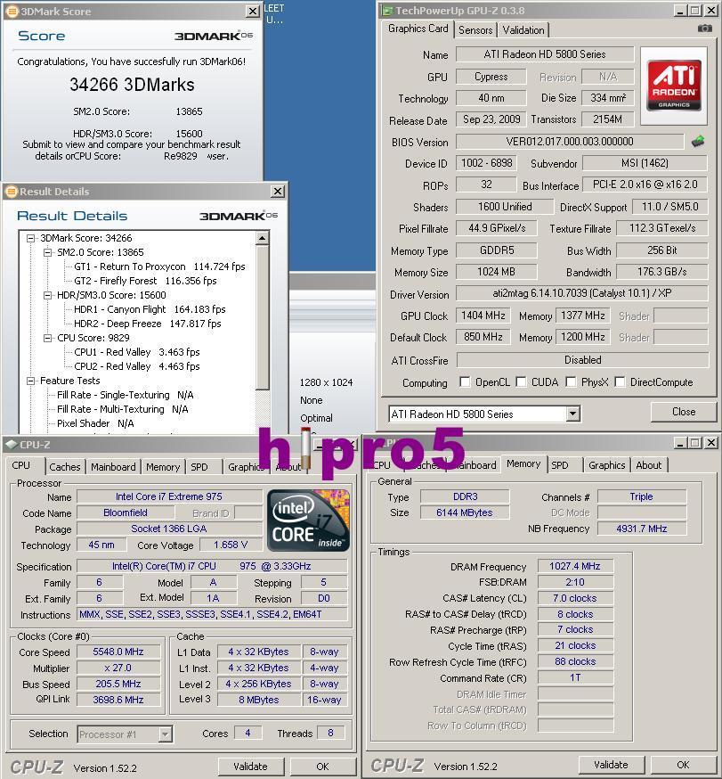Toggle the PhysX checkbox
Viewport: 722px width, 779px height.
[x=572, y=382]
